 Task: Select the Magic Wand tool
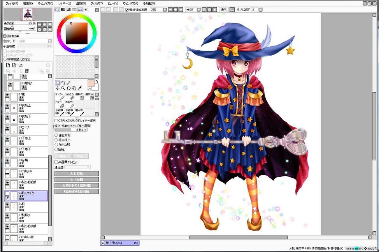pyautogui.click(x=68, y=83)
